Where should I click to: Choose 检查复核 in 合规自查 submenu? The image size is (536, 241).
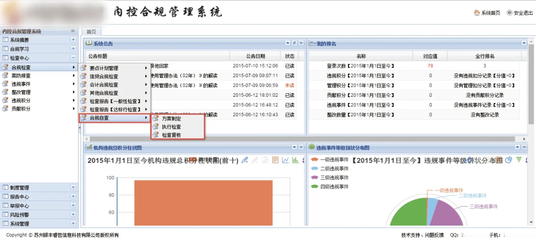click(x=171, y=135)
